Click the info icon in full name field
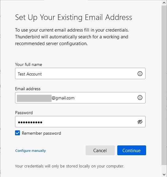This screenshot has height=177, width=167. pyautogui.click(x=140, y=74)
